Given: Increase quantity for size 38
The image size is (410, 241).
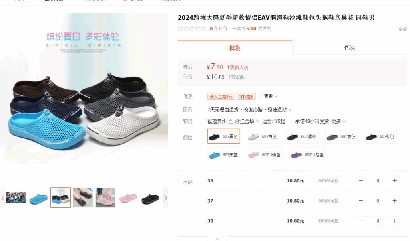Looking at the screenshot, I should (394, 221).
